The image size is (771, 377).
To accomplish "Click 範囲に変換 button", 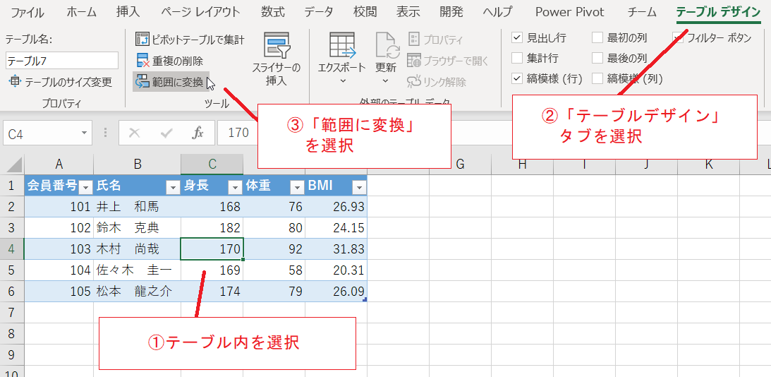I will click(x=170, y=82).
